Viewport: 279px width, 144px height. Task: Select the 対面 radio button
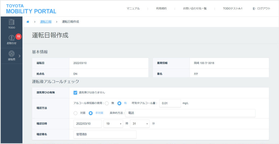coord(75,113)
